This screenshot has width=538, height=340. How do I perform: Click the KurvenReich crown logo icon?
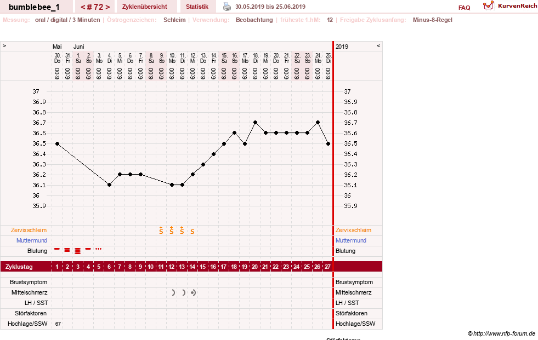(488, 5)
